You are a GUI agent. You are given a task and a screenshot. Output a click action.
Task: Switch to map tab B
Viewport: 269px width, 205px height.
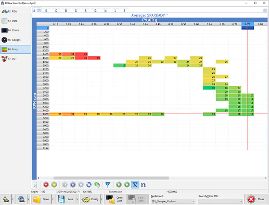tap(47, 10)
